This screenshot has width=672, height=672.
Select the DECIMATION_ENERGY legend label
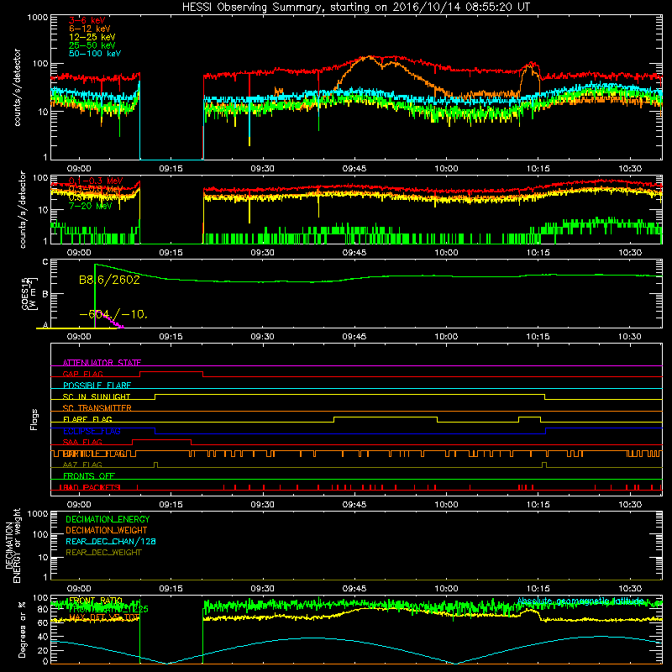tap(108, 519)
